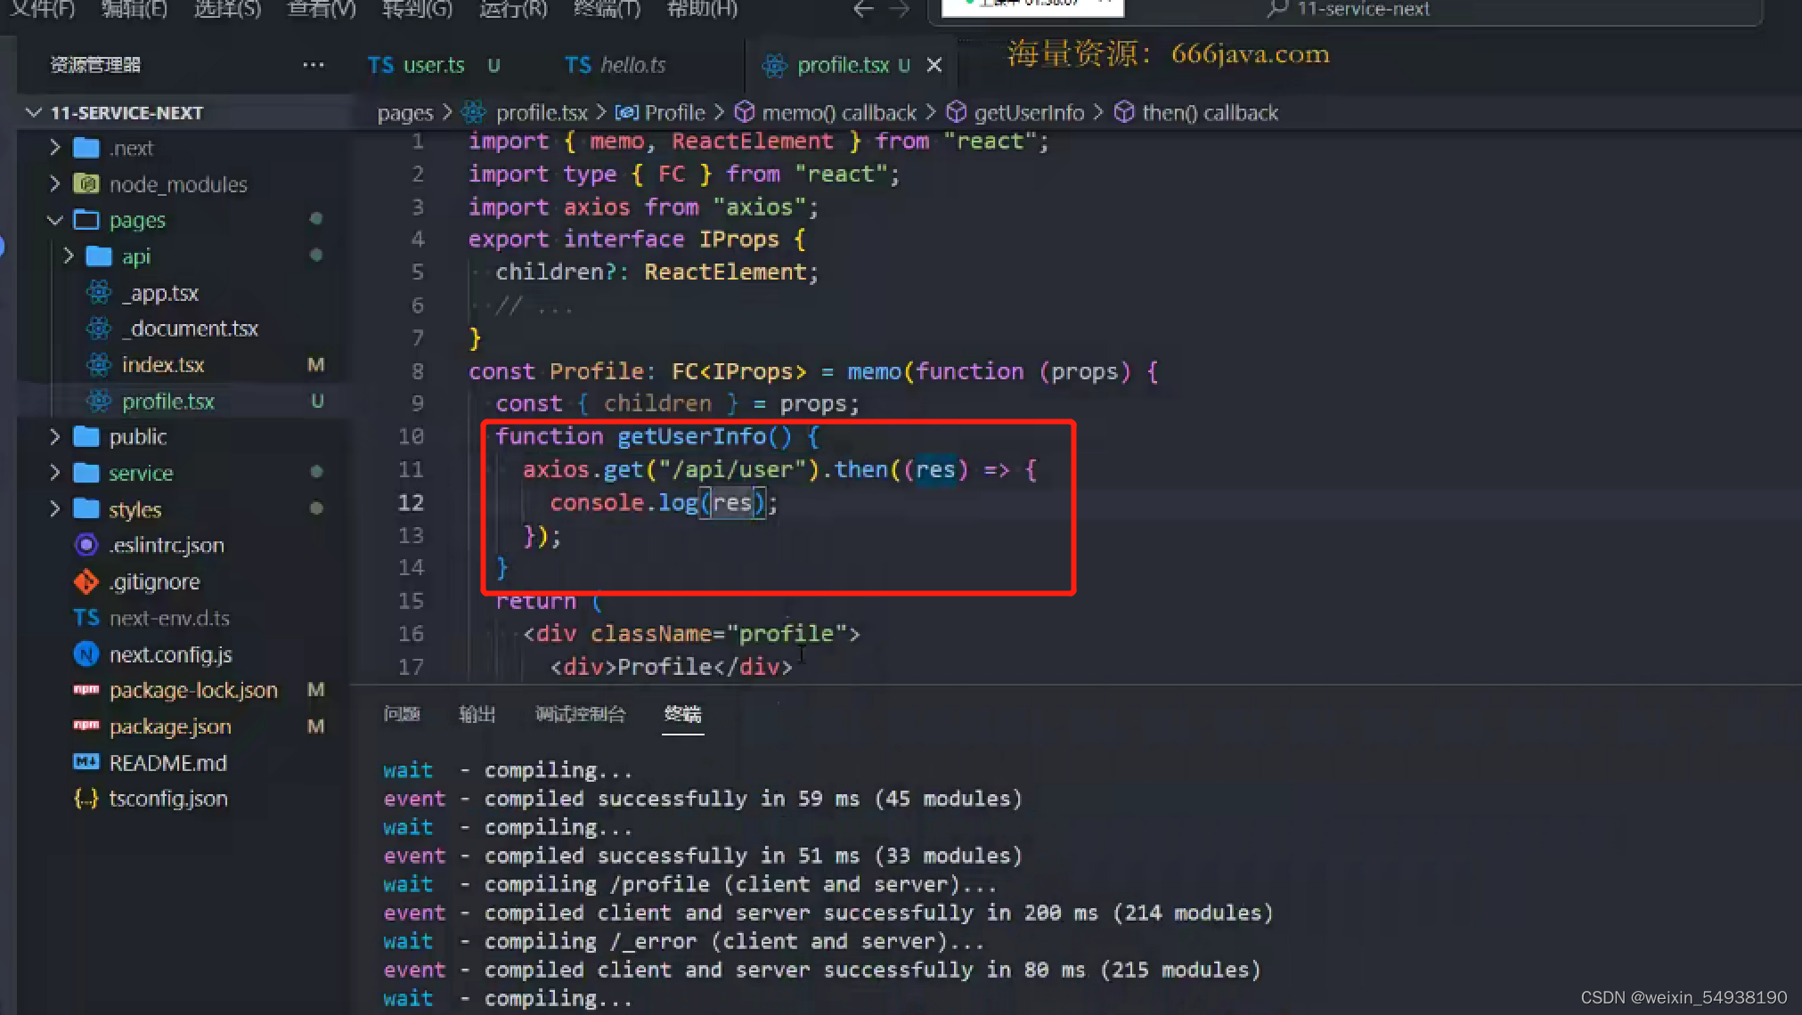Click the node_modules folder icon
Image resolution: width=1802 pixels, height=1015 pixels.
pos(86,184)
